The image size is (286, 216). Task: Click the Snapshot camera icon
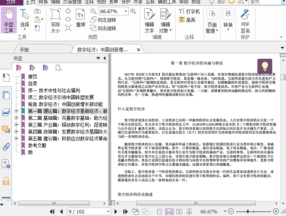[37, 11]
